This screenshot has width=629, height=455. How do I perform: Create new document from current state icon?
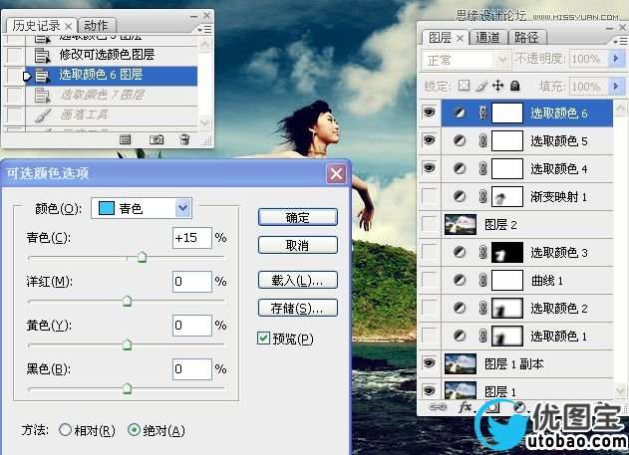(126, 139)
